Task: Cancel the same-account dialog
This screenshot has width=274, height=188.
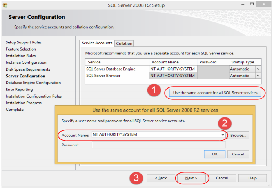Action: tap(238, 154)
